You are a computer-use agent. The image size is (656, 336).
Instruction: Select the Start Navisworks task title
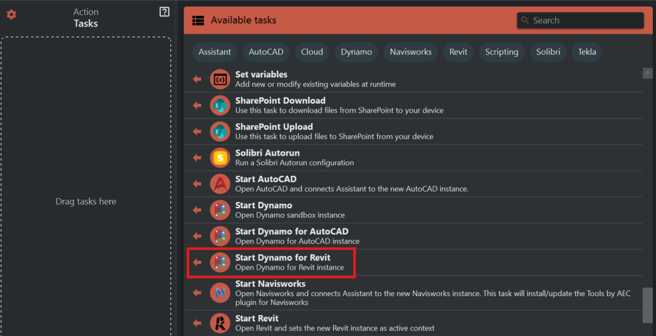(270, 283)
